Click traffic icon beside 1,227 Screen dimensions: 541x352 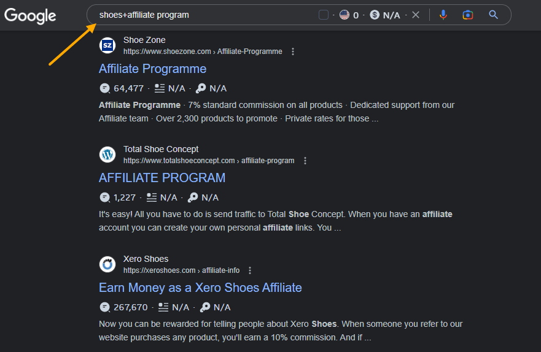[104, 197]
